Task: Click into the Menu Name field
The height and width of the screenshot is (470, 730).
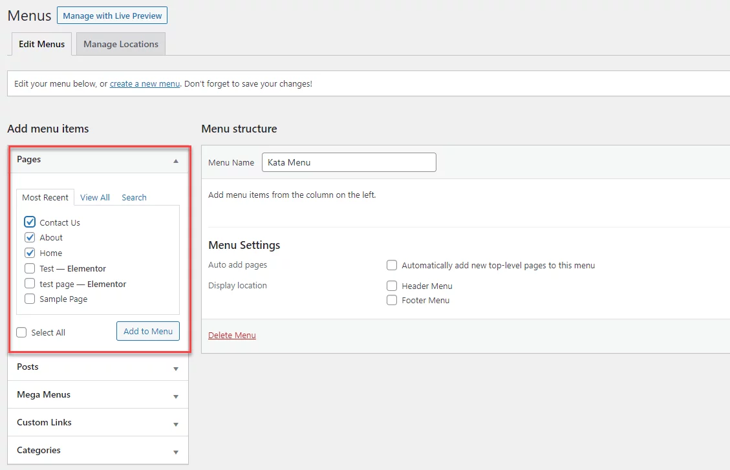Action: 349,162
